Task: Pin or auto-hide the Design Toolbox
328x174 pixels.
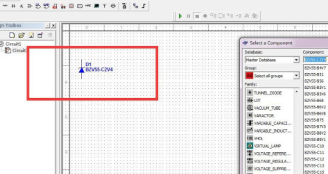Action: coord(48,25)
